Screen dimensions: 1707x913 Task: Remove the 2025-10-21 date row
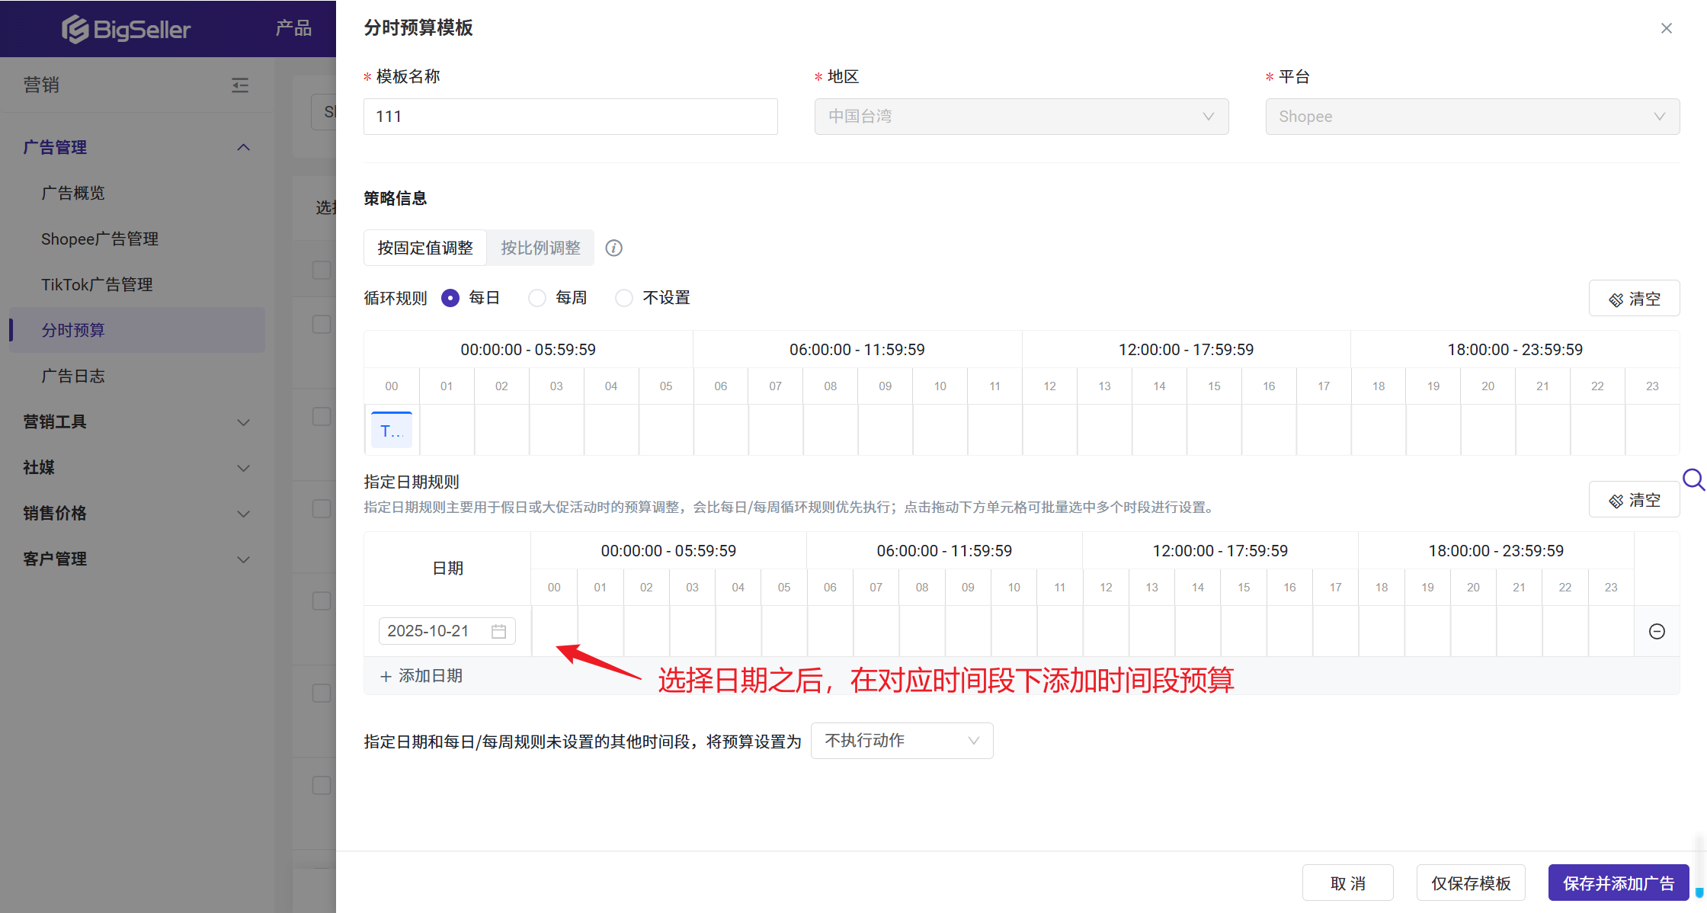(x=1656, y=631)
